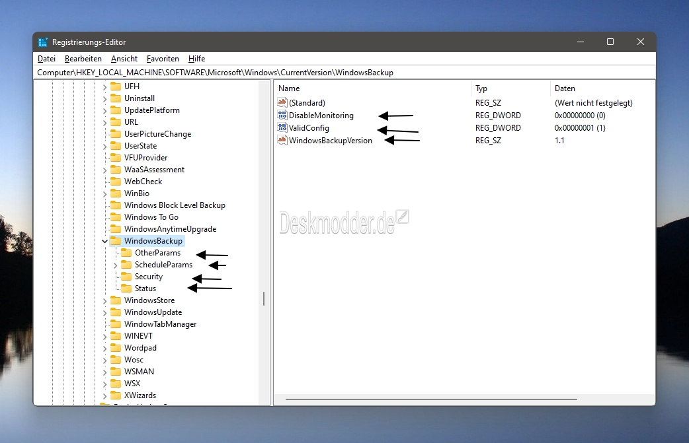
Task: Click the WindowsBackup folder icon
Action: point(116,241)
